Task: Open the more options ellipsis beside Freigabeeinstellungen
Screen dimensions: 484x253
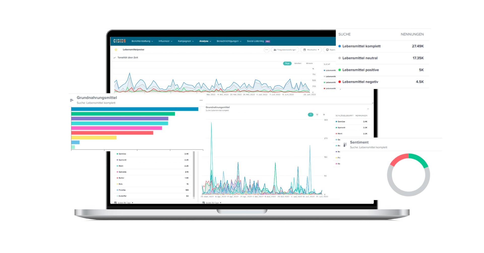Action: pos(267,50)
